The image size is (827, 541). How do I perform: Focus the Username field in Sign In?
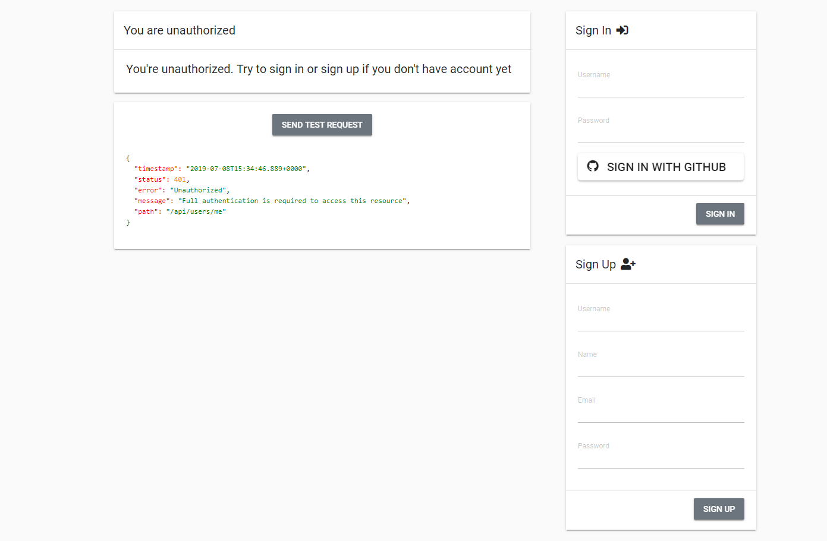click(x=661, y=87)
